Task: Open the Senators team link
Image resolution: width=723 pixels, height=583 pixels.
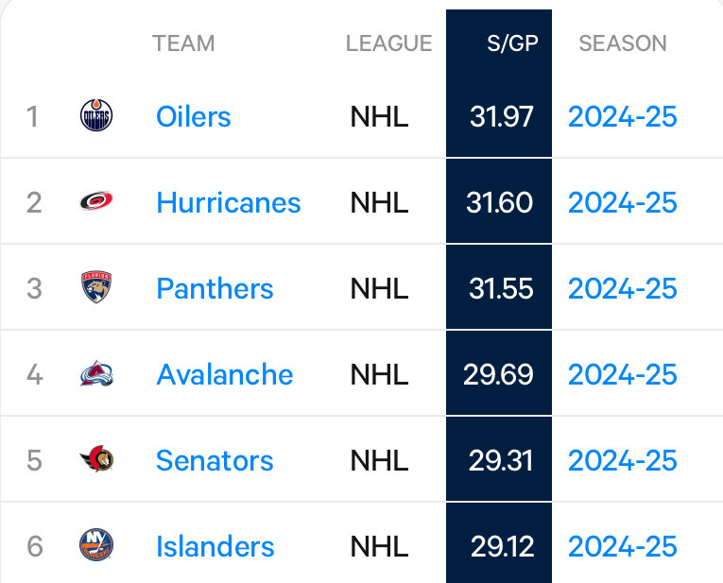Action: (215, 460)
